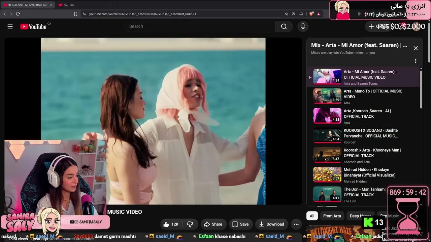
Task: Click the crossed-out eye icon in address bar
Action: click(286, 14)
